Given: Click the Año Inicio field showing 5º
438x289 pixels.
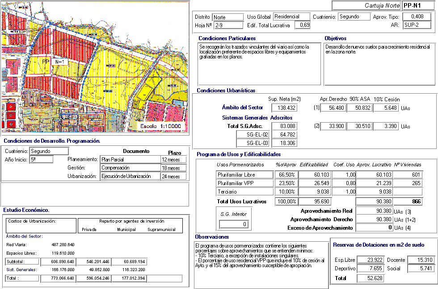Looking at the screenshot, I should 41,159.
